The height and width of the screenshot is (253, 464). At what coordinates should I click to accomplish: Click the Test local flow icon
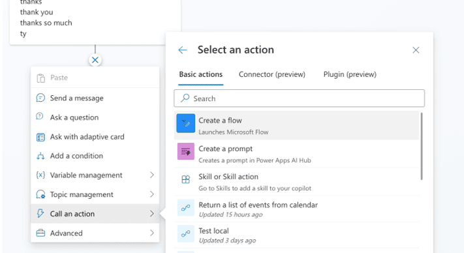point(186,233)
